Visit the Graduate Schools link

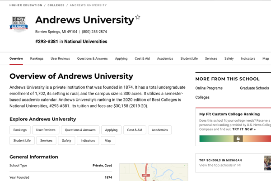[x=254, y=88]
